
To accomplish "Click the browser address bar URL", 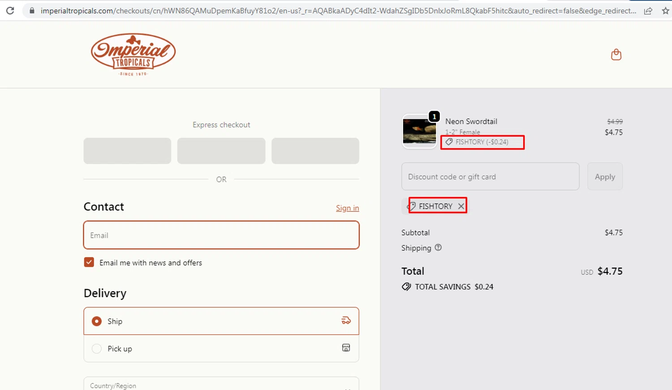I will coord(338,11).
